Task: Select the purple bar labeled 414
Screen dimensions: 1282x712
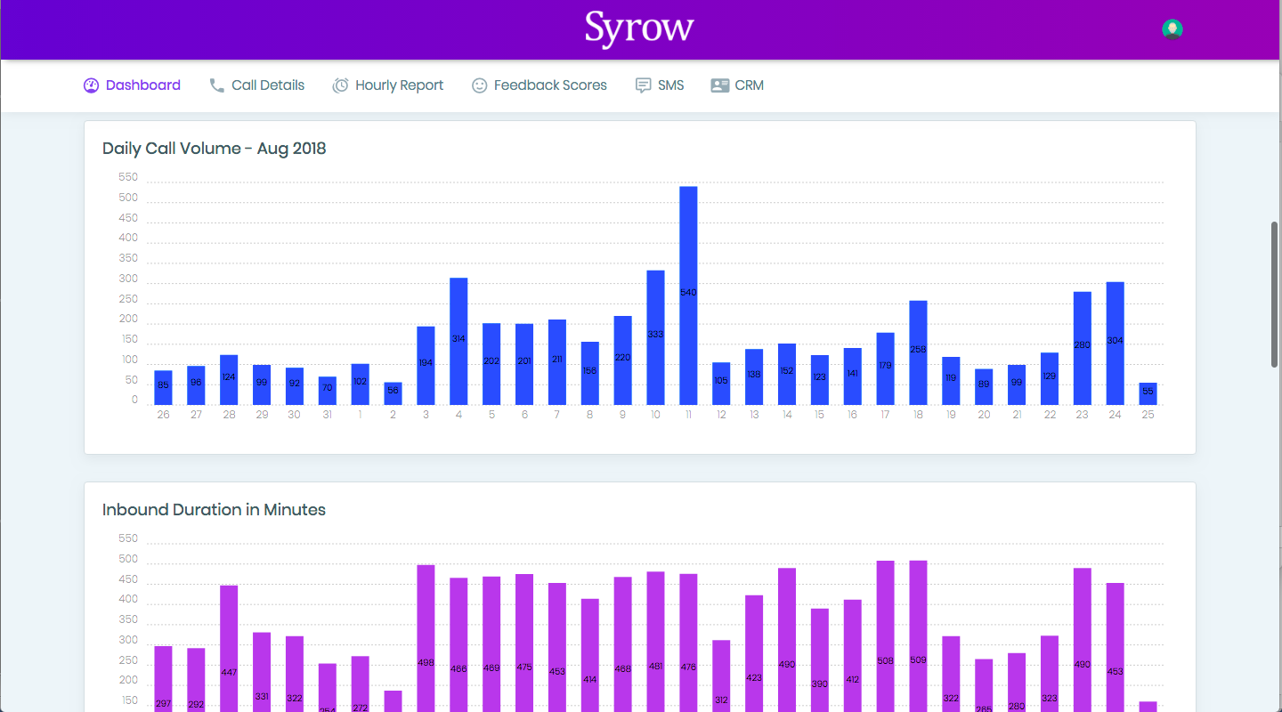Action: point(589,655)
